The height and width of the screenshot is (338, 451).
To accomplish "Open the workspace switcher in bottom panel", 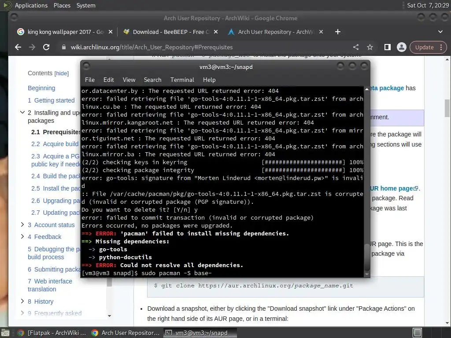I will pos(418,333).
